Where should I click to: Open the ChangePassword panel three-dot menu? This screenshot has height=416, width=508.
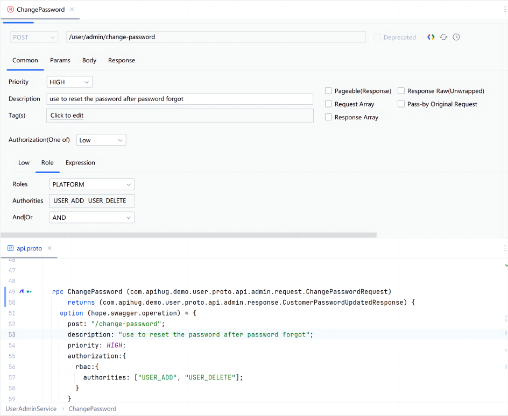pyautogui.click(x=504, y=10)
